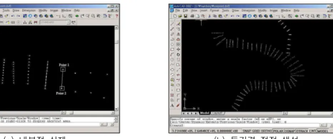Select Rotate tool in right window Modify toolbar
The width and height of the screenshot is (333, 139).
(x=178, y=54)
